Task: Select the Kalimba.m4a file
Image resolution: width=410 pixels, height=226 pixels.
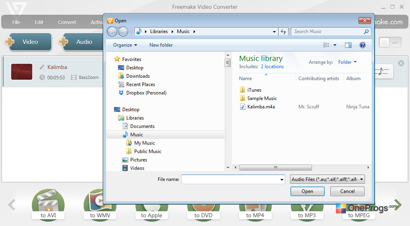Action: 261,107
